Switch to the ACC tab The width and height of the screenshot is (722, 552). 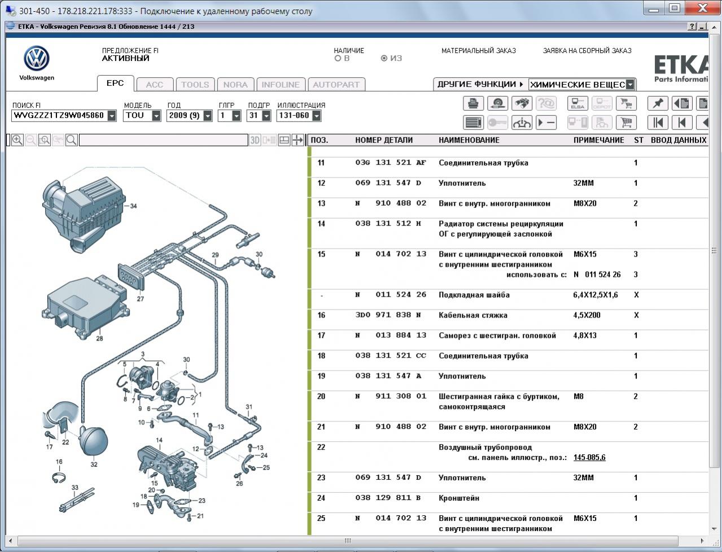pyautogui.click(x=155, y=85)
